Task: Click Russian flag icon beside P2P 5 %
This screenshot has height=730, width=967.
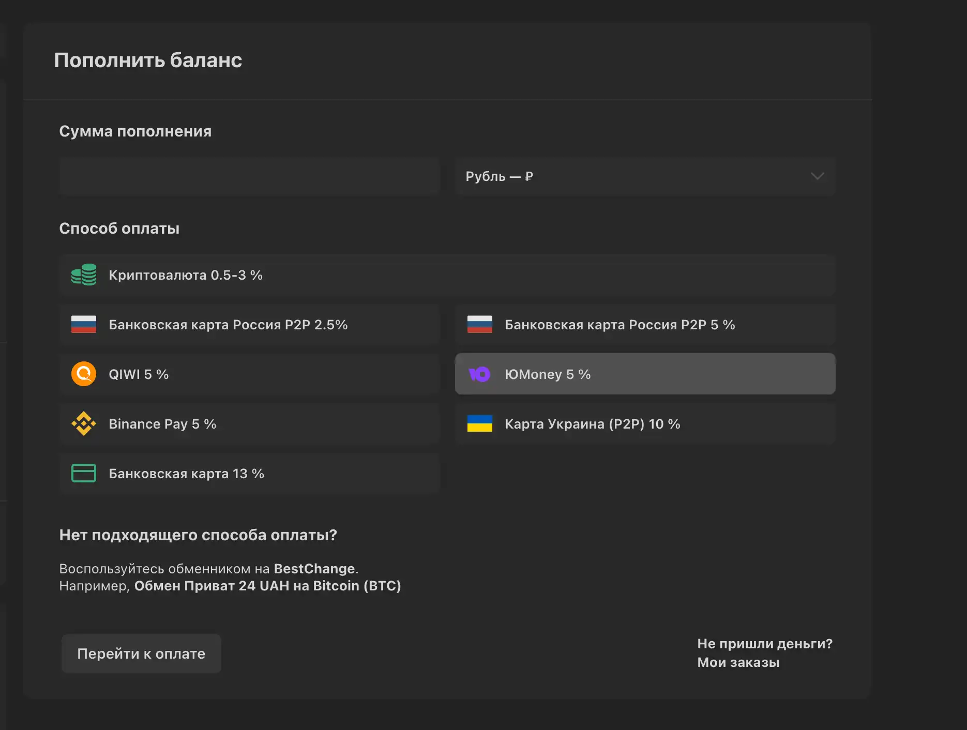Action: click(479, 324)
